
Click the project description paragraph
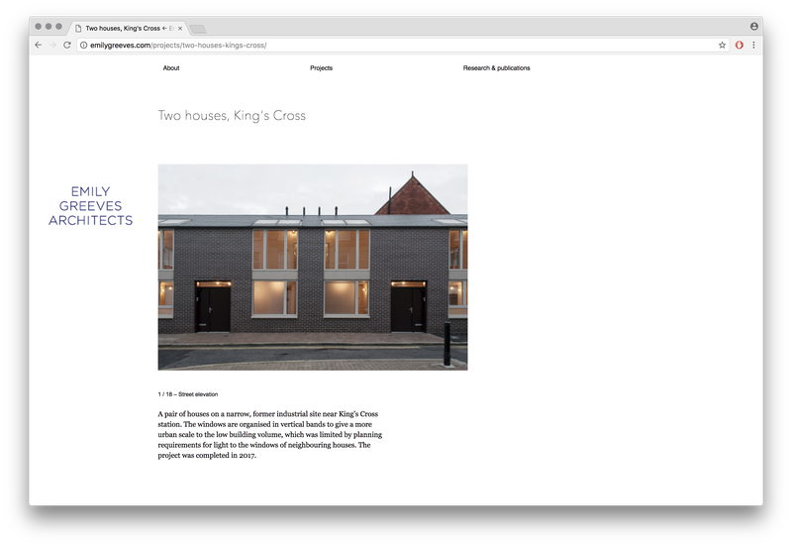[x=270, y=434]
